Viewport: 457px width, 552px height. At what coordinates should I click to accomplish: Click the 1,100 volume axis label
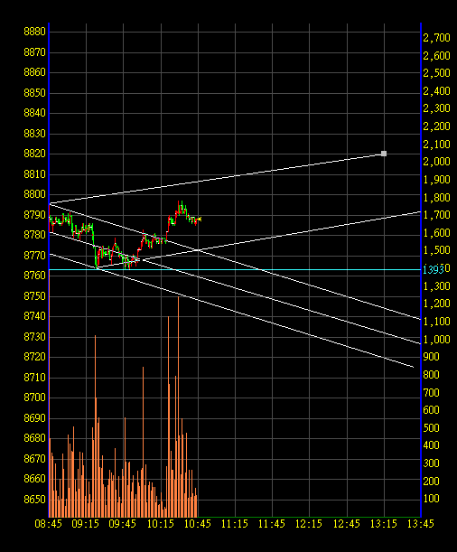pyautogui.click(x=436, y=322)
